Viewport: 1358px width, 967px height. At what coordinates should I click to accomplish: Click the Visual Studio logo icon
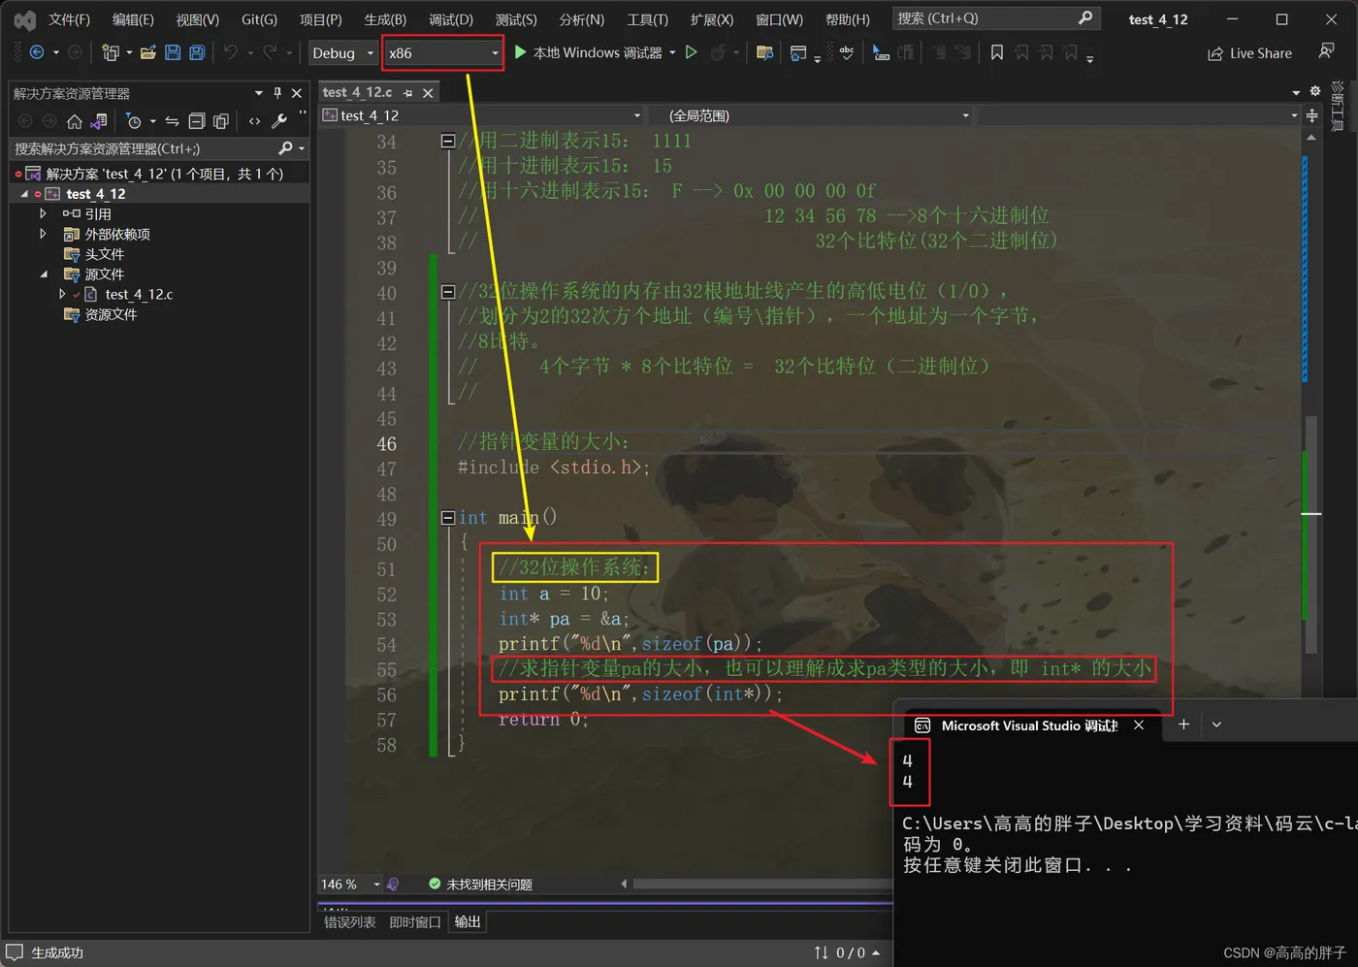point(24,19)
